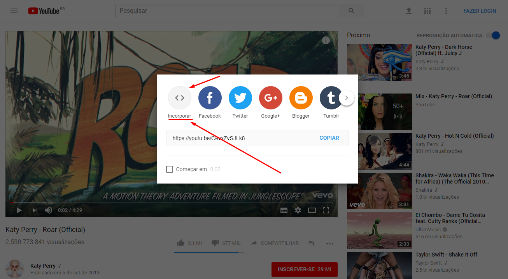Seek on the video progress bar
The height and width of the screenshot is (279, 508).
[172, 202]
